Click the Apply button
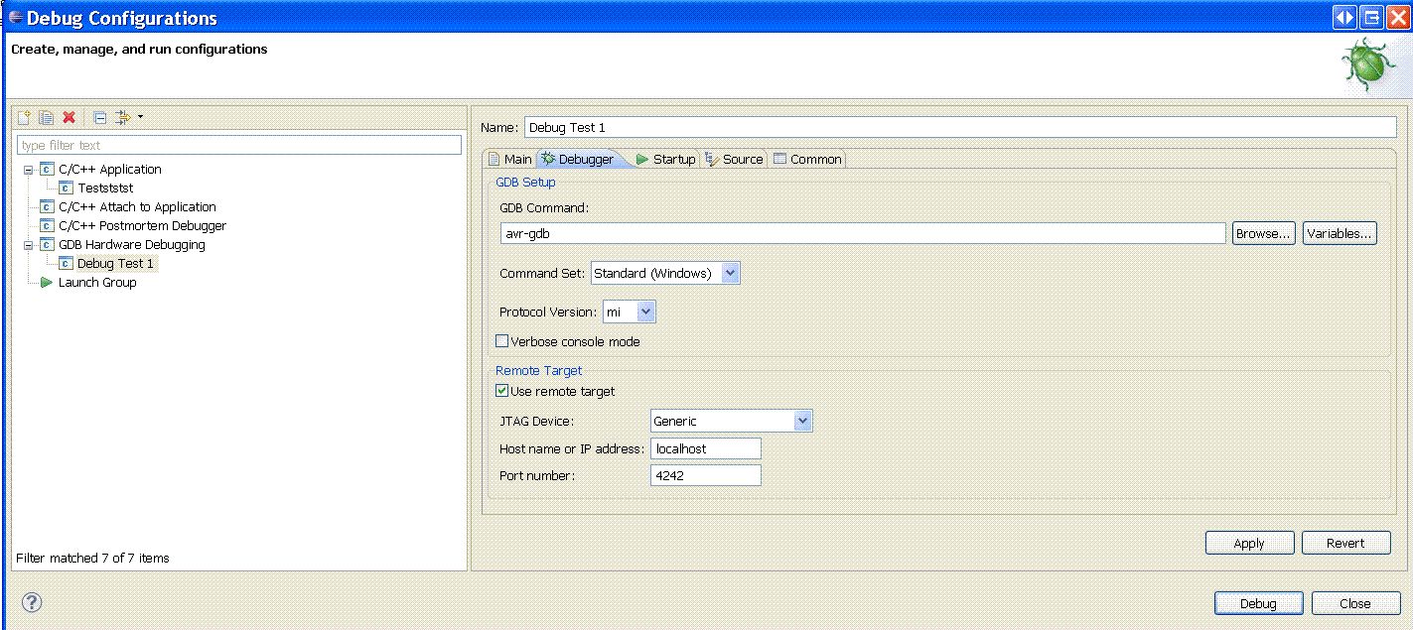The width and height of the screenshot is (1413, 630). coord(1249,543)
